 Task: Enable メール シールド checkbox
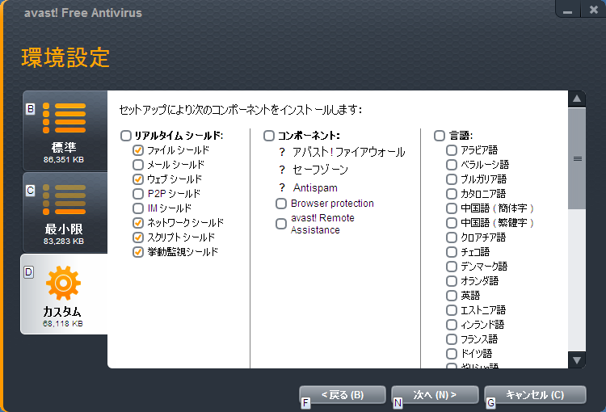(x=138, y=165)
